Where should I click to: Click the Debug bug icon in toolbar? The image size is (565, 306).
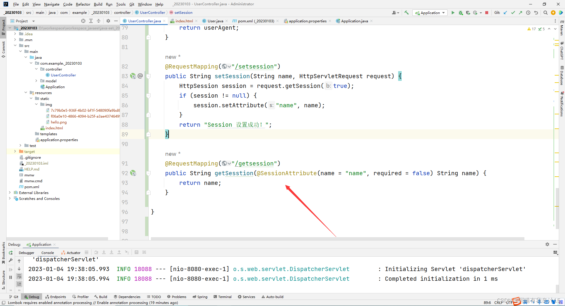click(x=461, y=13)
